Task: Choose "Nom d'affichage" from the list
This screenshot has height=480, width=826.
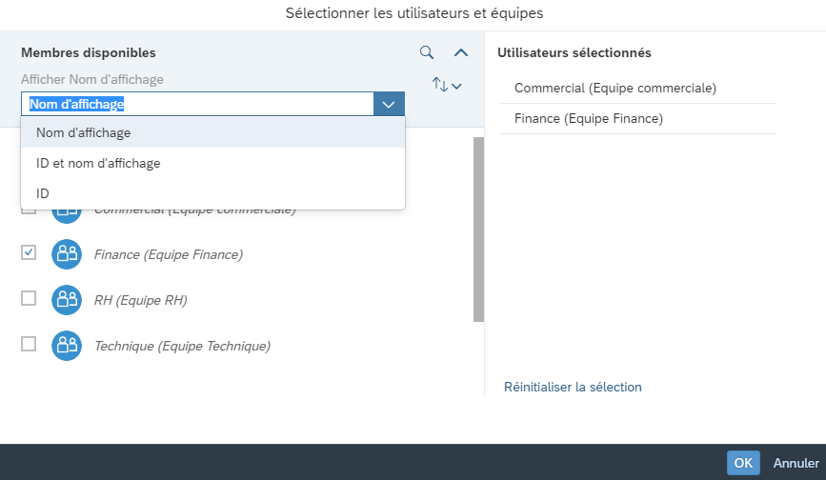Action: [x=212, y=132]
